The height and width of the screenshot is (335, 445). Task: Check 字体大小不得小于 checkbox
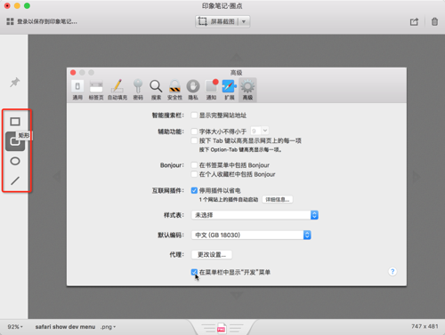(x=194, y=132)
